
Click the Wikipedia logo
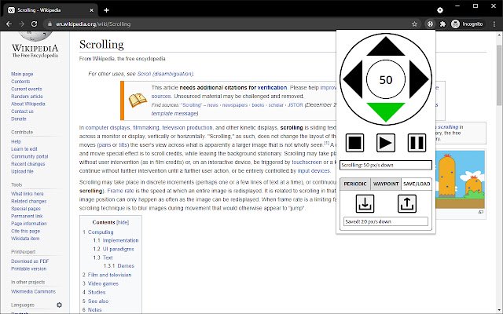(x=35, y=45)
